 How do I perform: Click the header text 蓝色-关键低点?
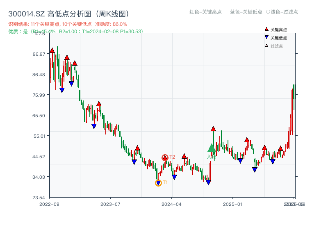point(246,12)
